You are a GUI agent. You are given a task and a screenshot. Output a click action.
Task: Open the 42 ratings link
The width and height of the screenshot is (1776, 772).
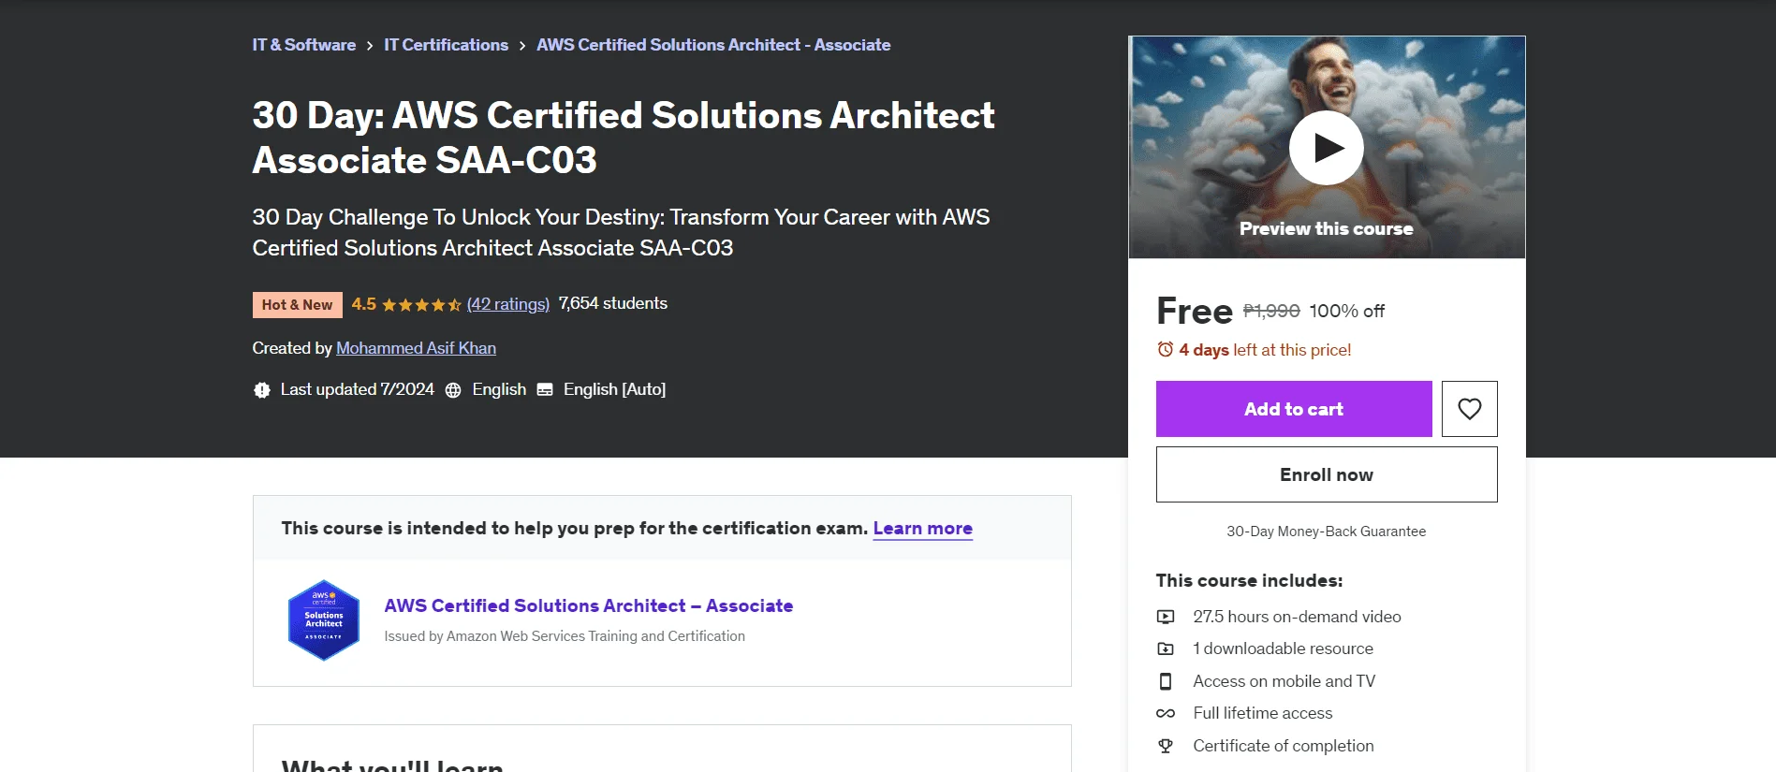[508, 304]
